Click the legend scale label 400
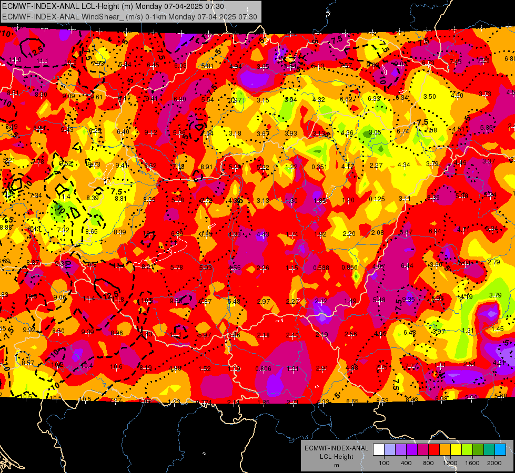 [x=406, y=463]
